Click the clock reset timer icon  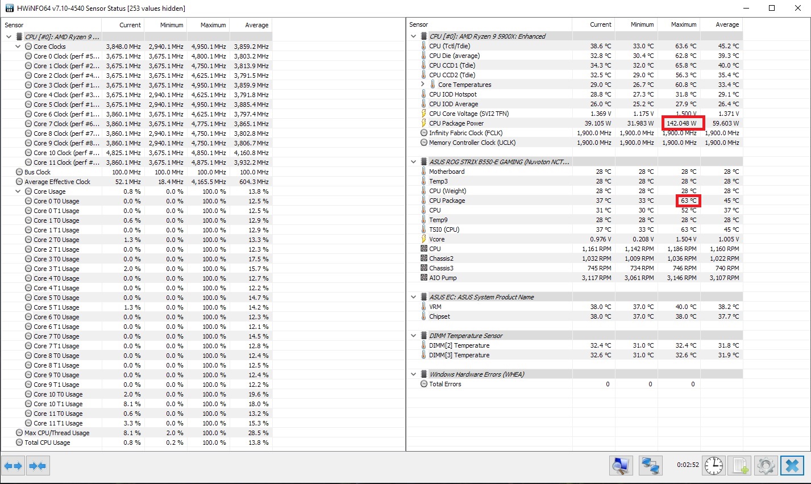click(714, 466)
